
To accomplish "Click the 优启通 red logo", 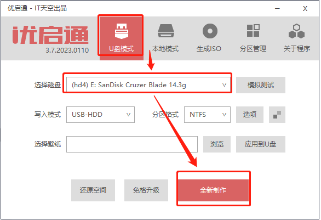I will pyautogui.click(x=50, y=35).
